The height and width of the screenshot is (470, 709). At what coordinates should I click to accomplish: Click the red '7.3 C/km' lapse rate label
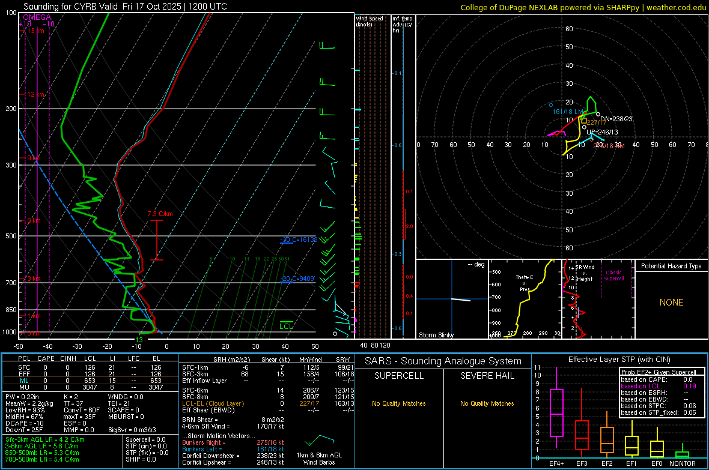[x=160, y=214]
